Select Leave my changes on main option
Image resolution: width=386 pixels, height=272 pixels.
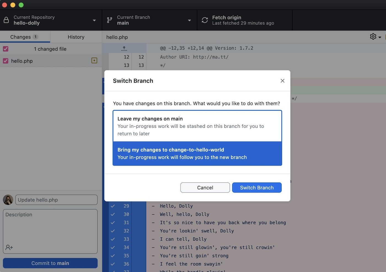pos(197,126)
